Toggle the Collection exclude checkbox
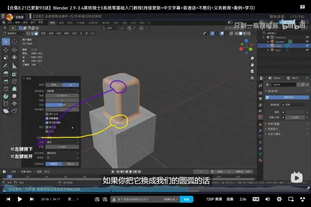Screen dimensions: 311x207 pos(268,37)
